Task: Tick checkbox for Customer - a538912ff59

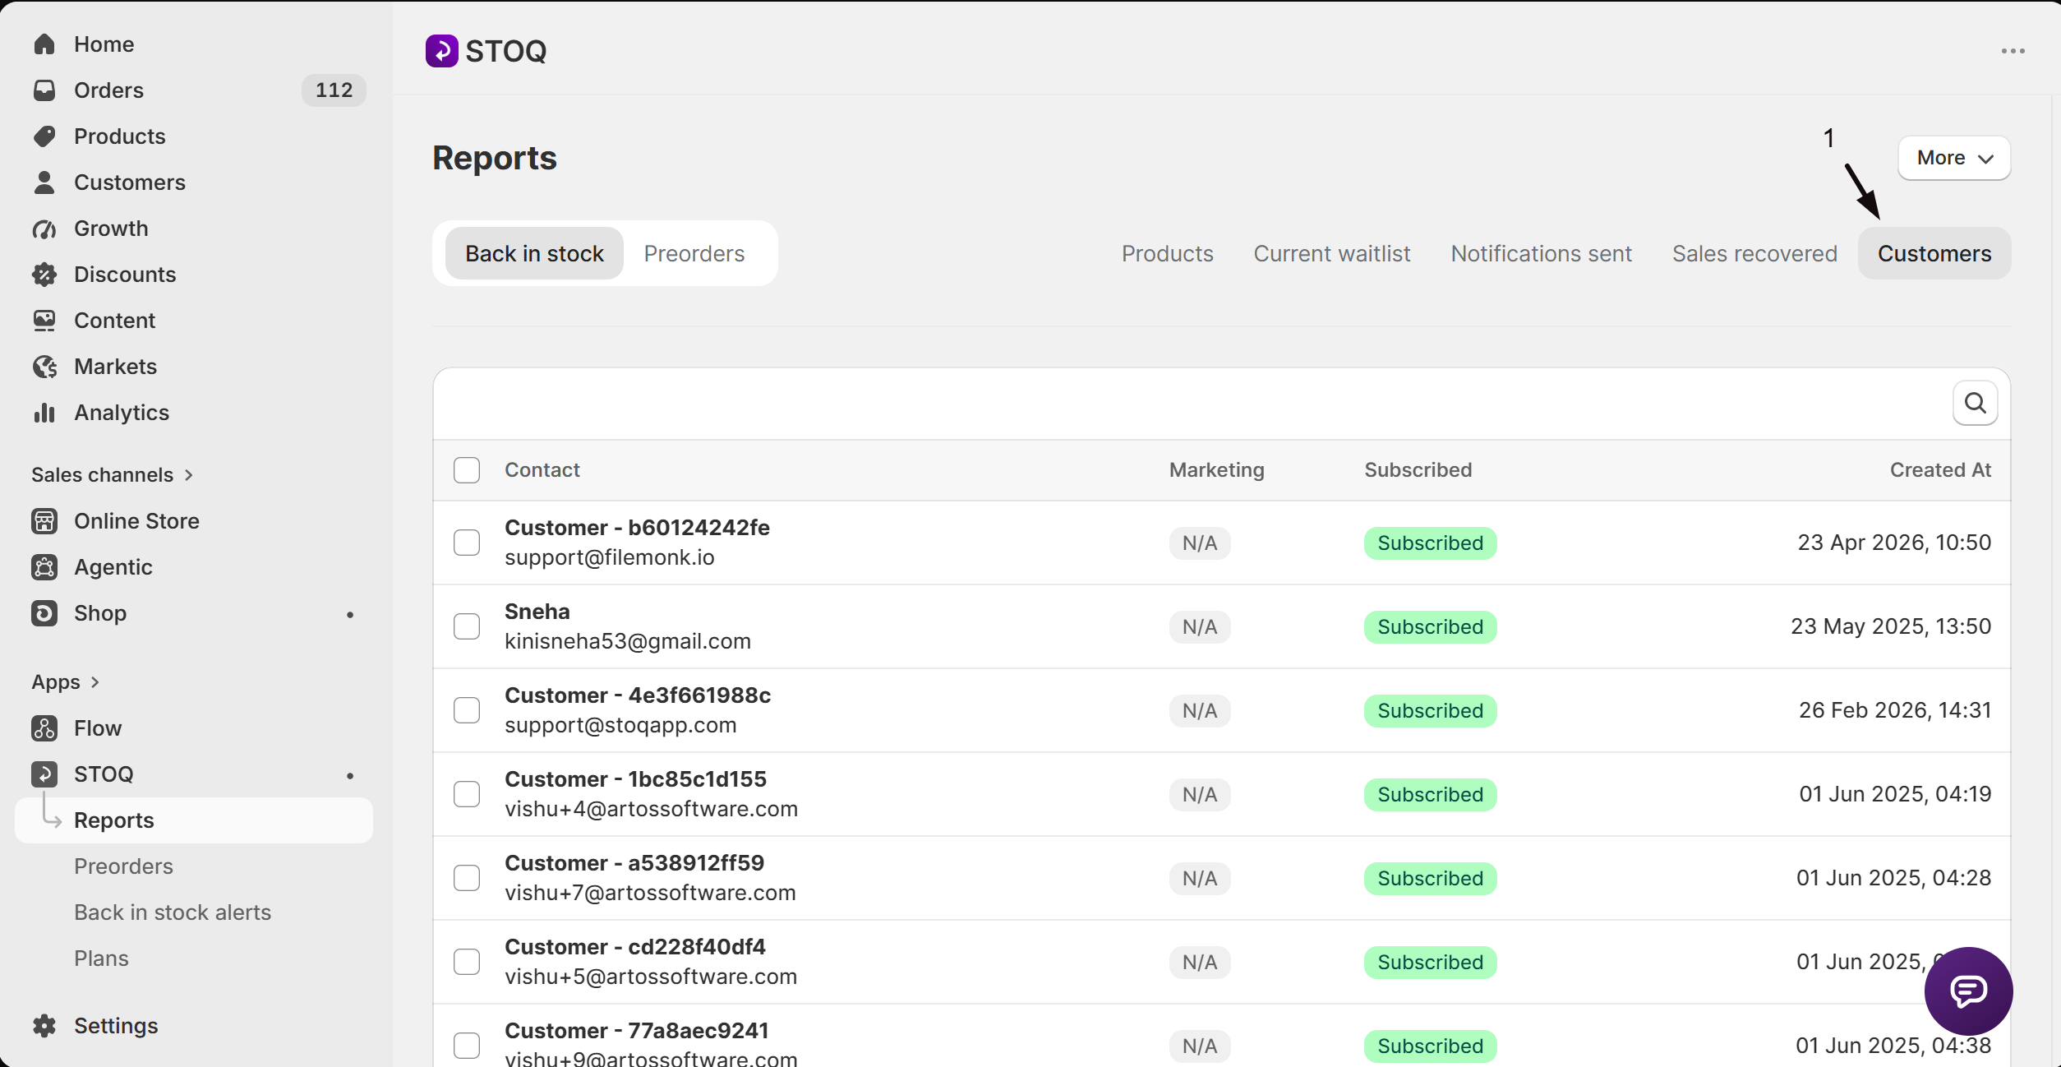Action: (x=467, y=877)
